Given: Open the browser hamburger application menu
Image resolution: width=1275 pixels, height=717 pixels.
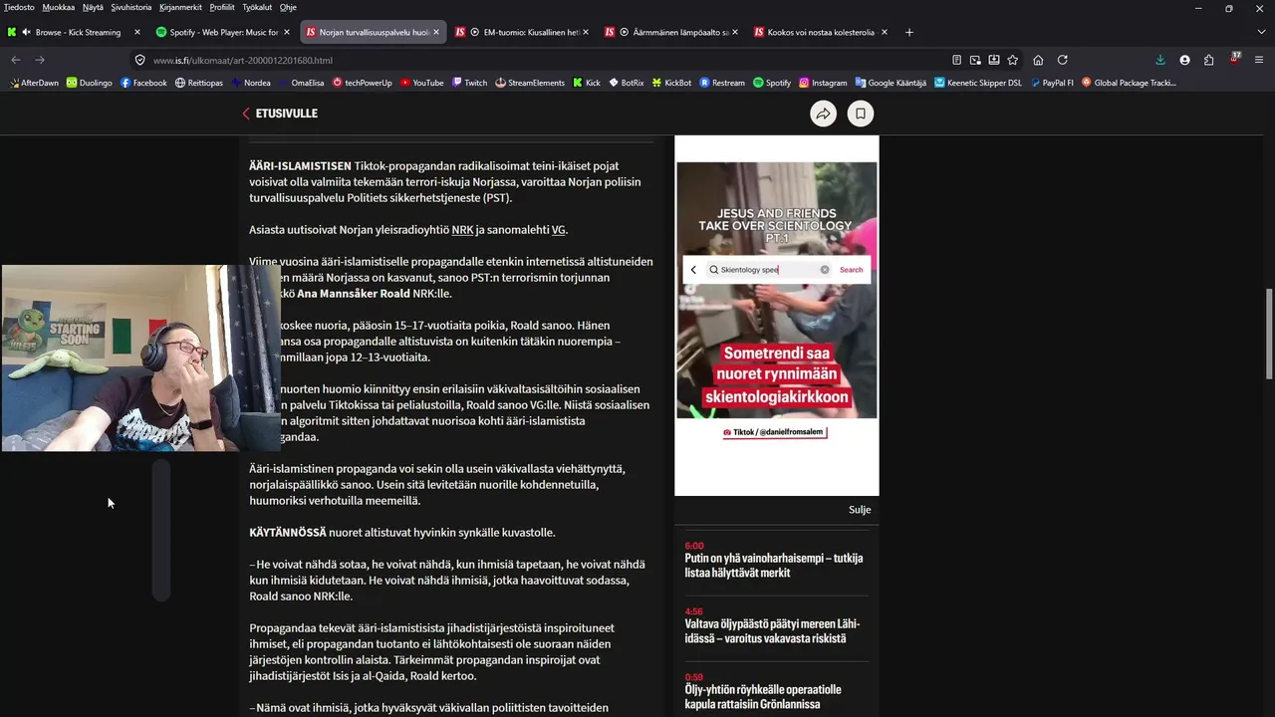Looking at the screenshot, I should 1260,60.
